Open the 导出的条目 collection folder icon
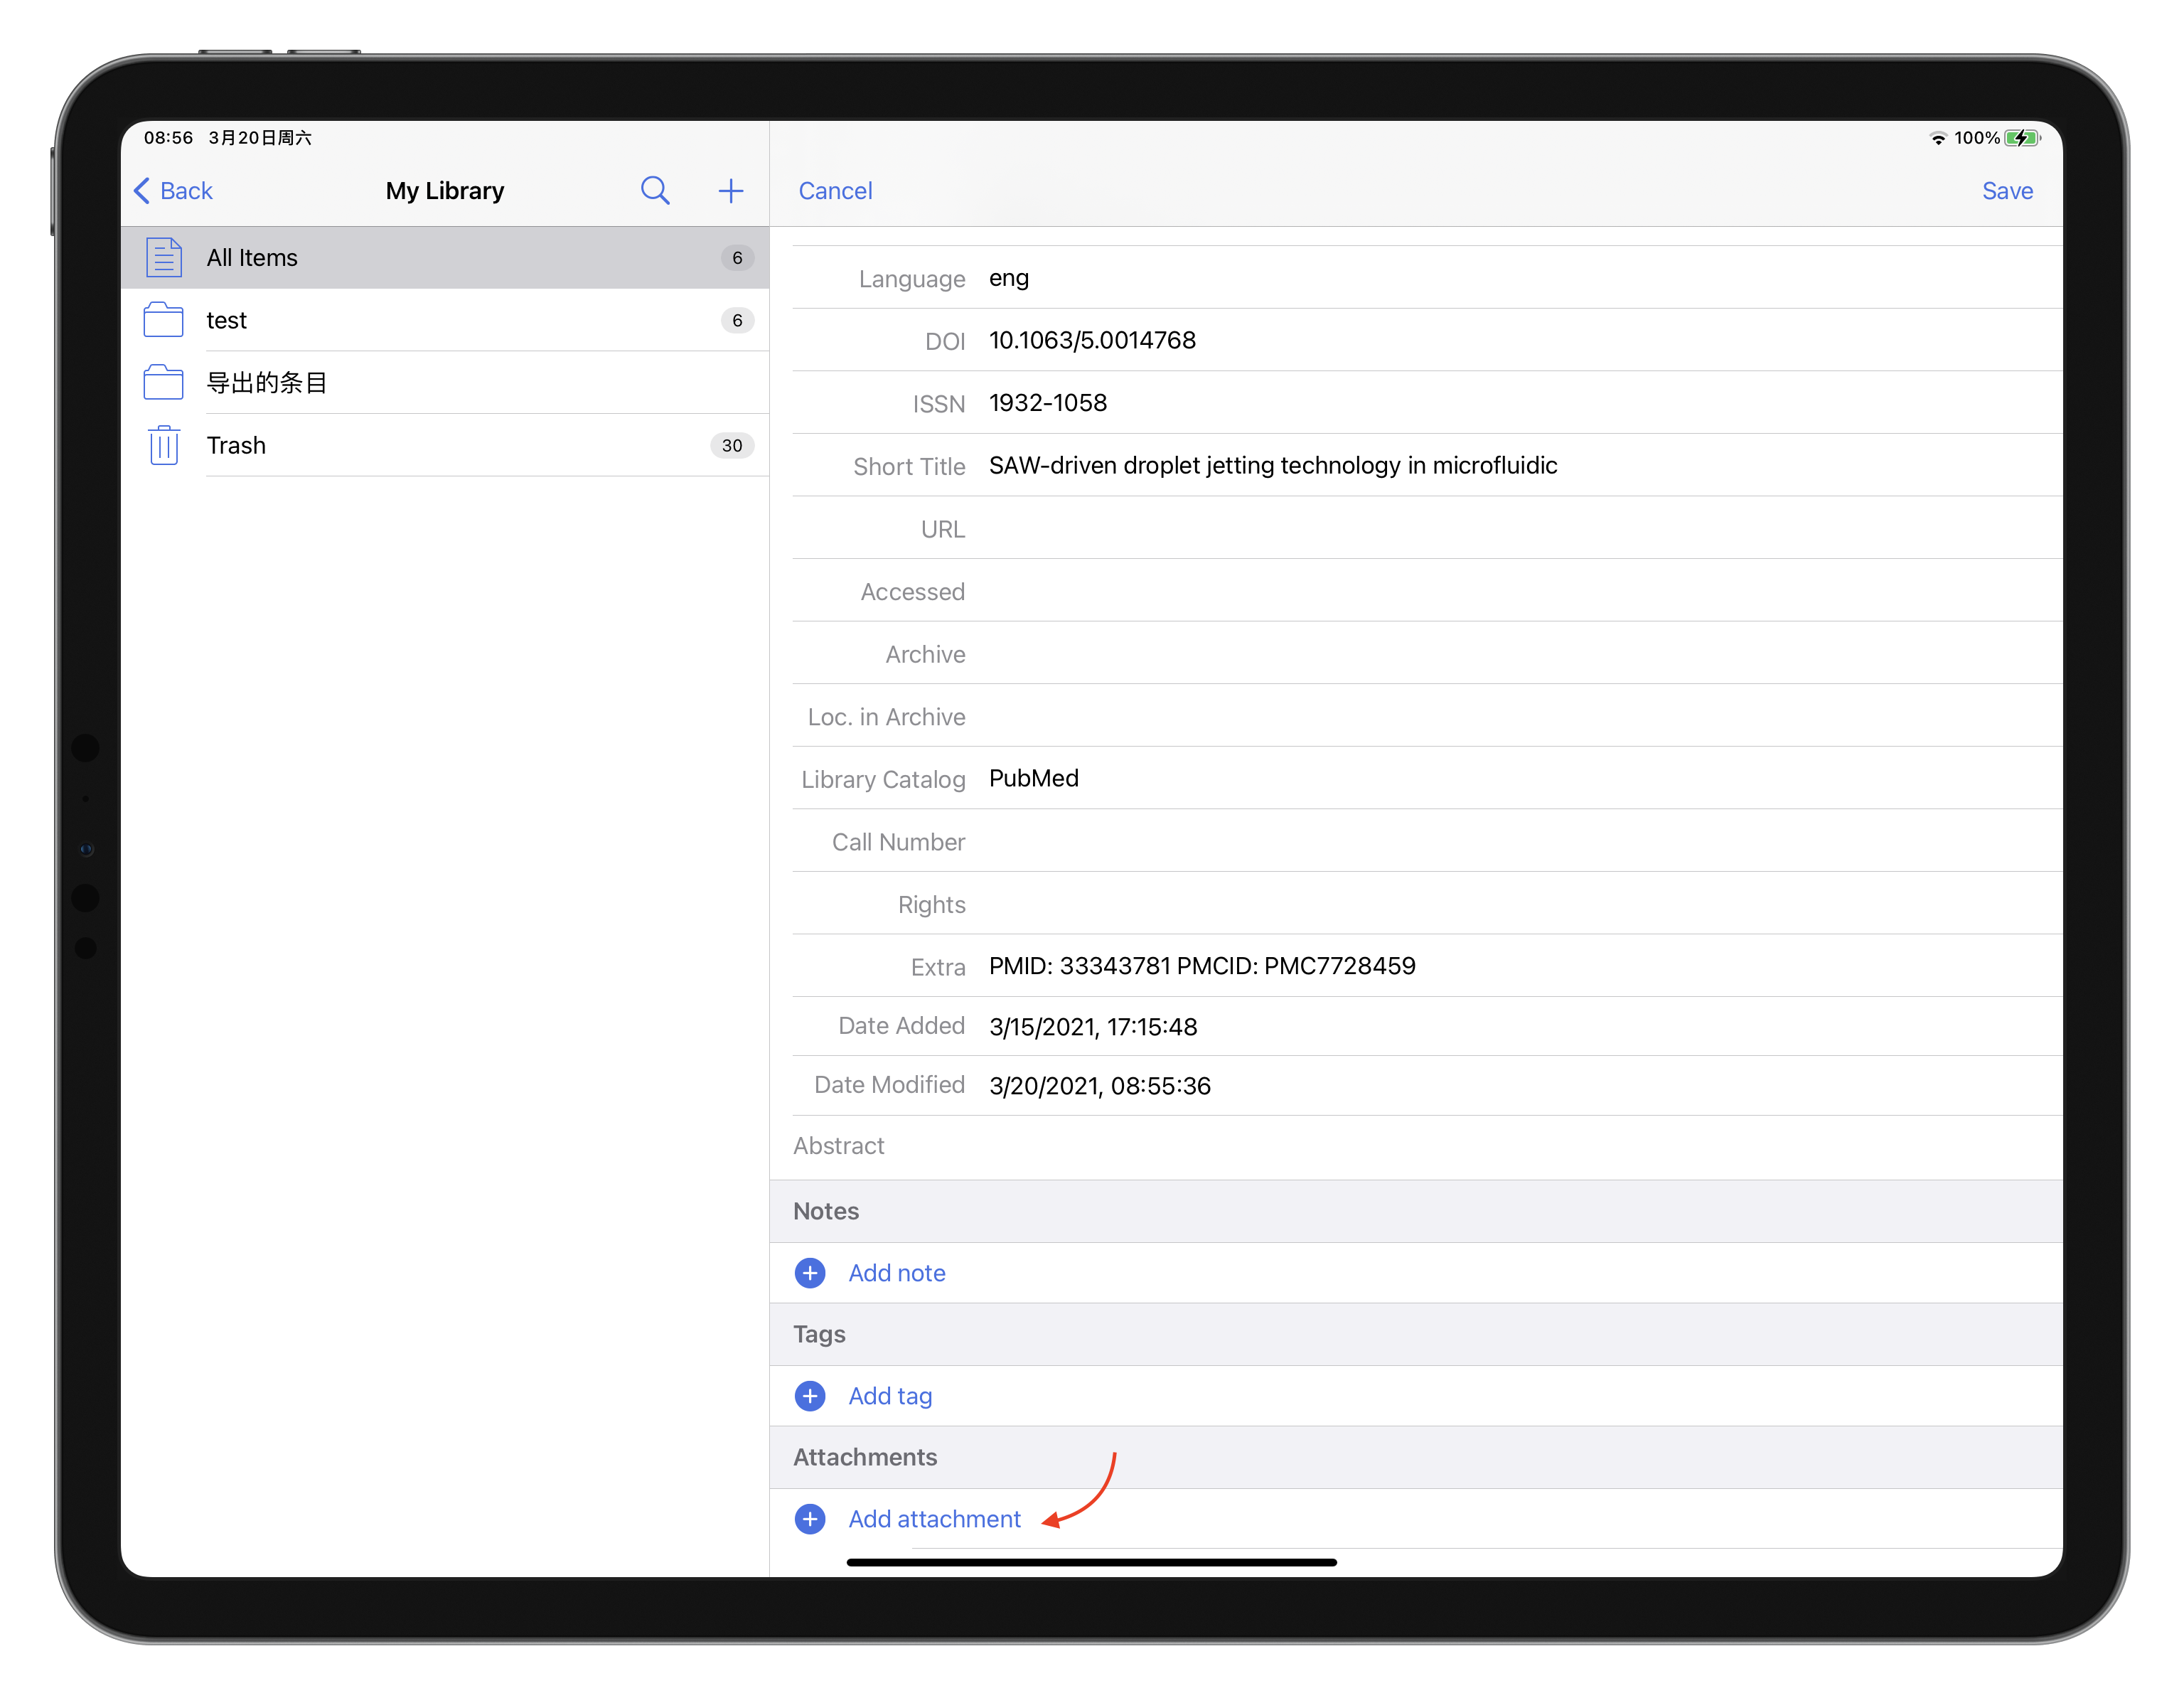 164,382
